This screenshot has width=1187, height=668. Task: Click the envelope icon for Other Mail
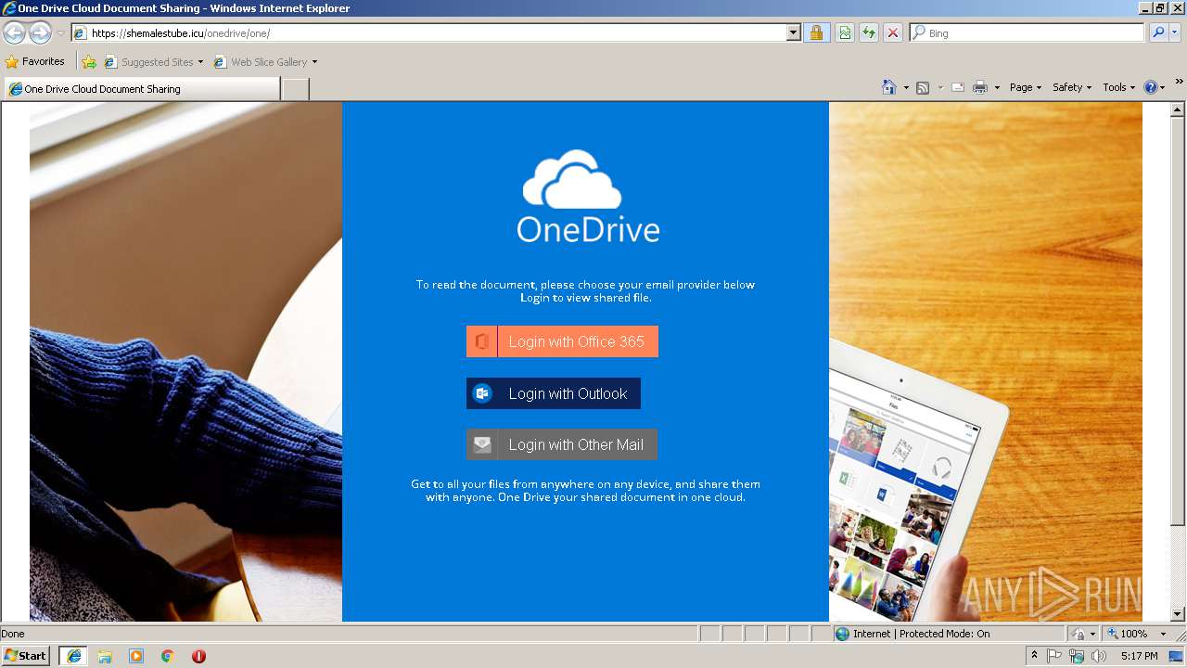tap(482, 444)
